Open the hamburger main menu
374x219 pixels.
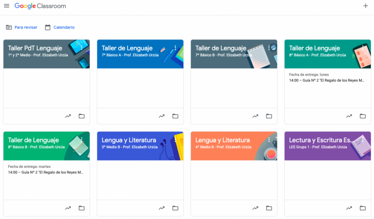click(x=7, y=6)
